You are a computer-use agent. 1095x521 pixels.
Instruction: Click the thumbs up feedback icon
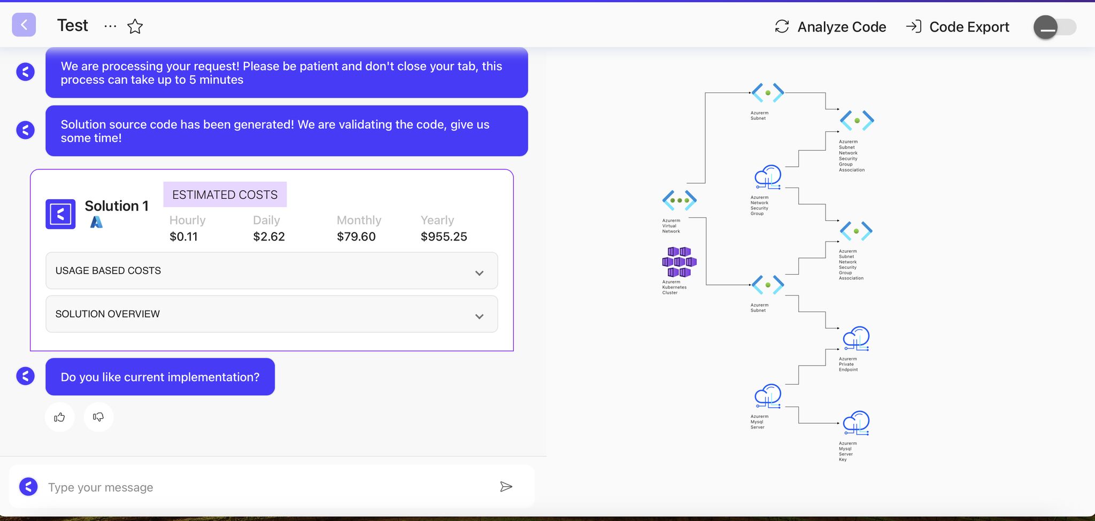point(59,417)
